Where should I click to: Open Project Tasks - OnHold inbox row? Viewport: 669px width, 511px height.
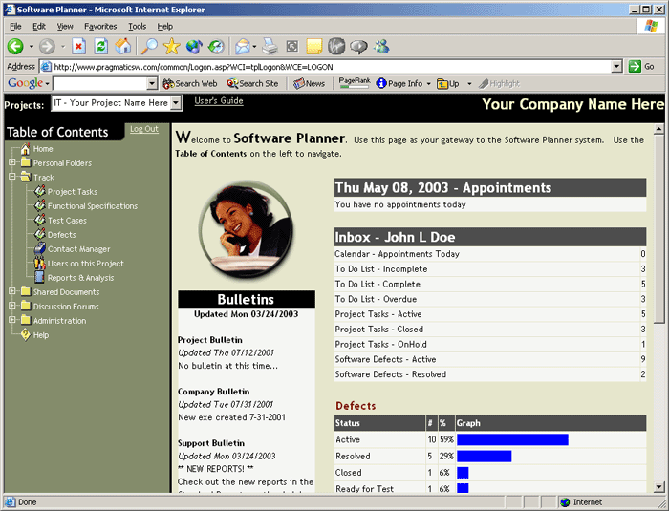[490, 344]
